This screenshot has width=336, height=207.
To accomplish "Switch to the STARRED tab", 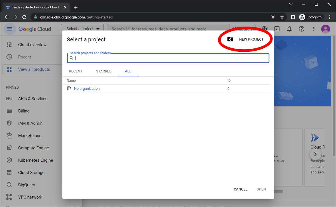I will [104, 71].
